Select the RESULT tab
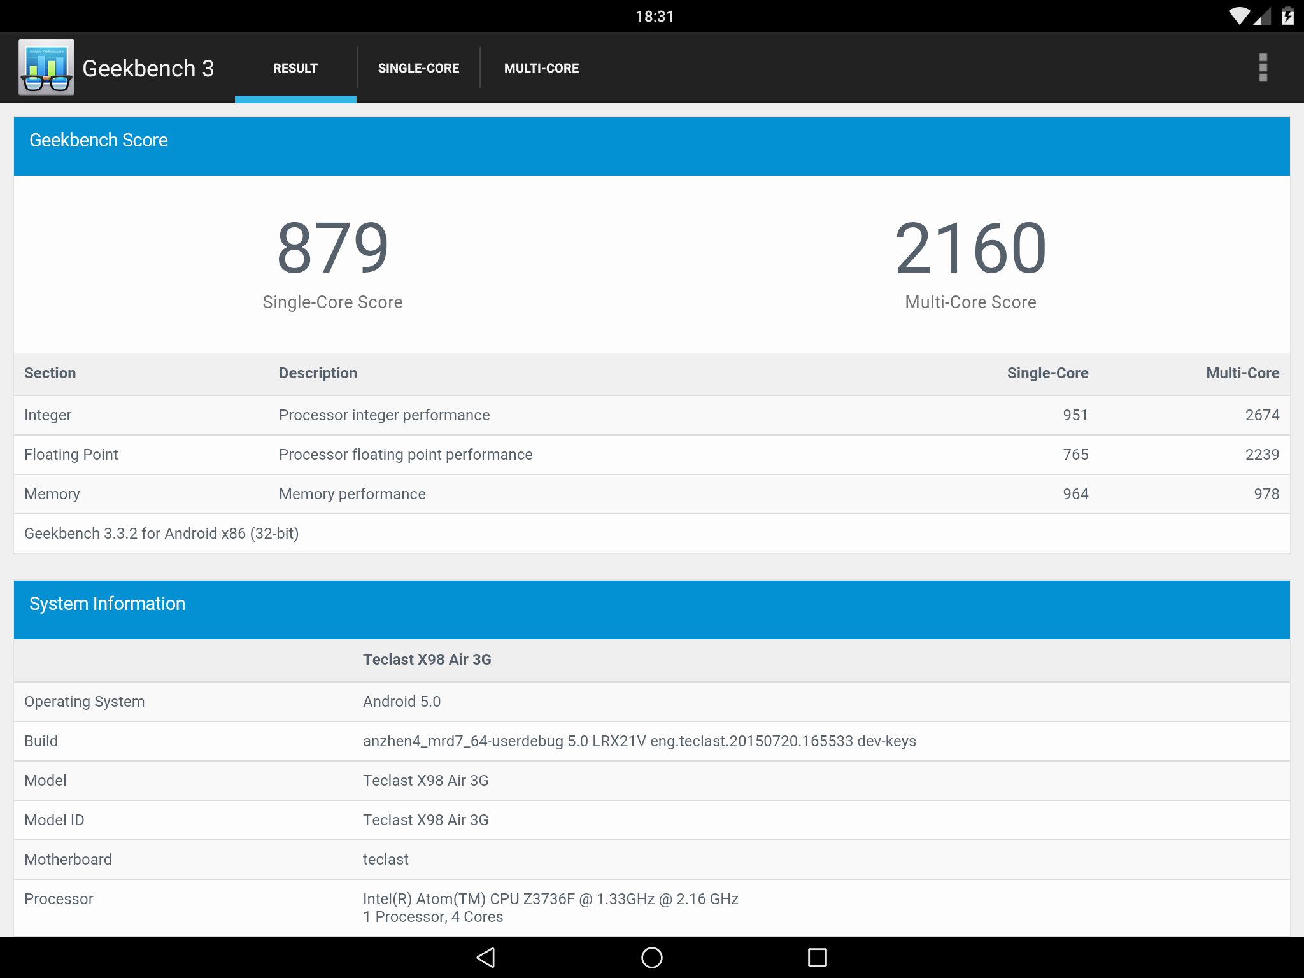The width and height of the screenshot is (1304, 978). tap(295, 68)
